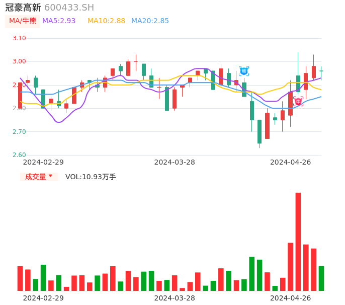Click the 2.70 price axis label
Viewport: 345px width, 305px height.
tap(19, 132)
